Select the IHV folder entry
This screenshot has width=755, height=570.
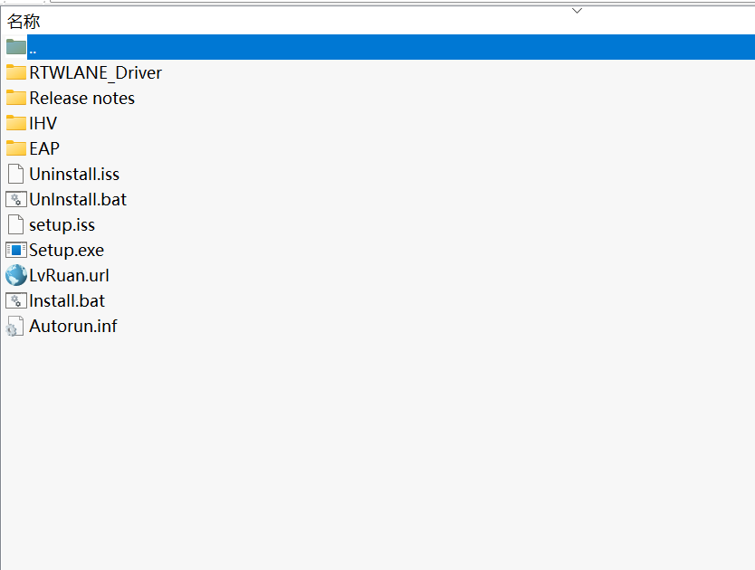[x=41, y=123]
